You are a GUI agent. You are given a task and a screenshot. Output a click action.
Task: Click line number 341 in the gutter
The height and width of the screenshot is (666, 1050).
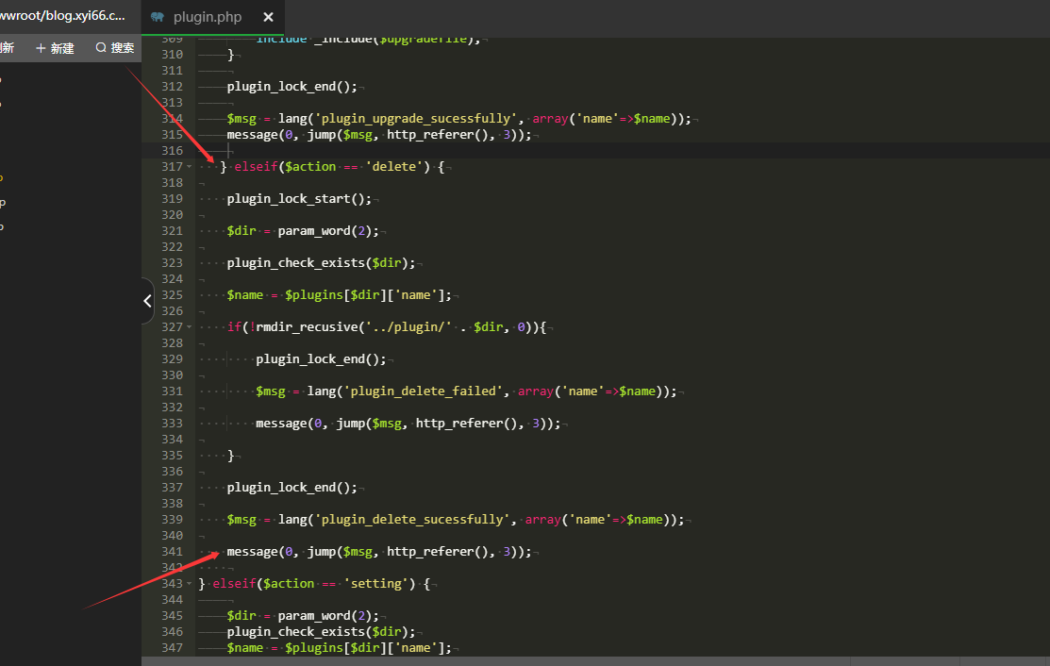[x=171, y=552]
